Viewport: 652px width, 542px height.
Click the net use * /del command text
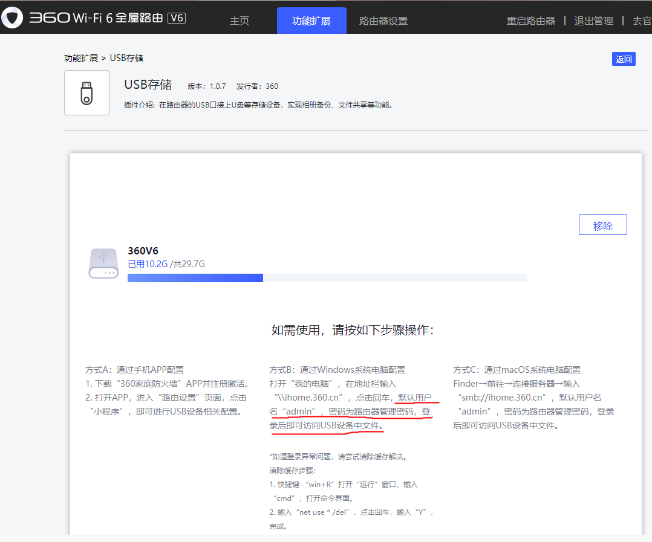323,512
